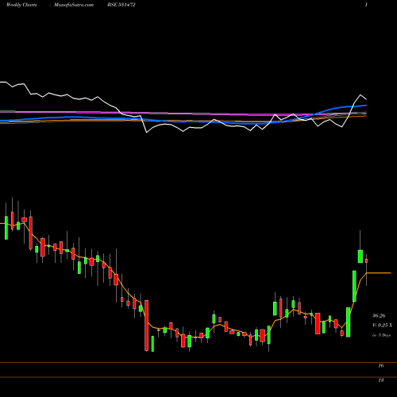Click the 'MunafaSutra.com' source label
The width and height of the screenshot is (397, 397).
coord(74,5)
